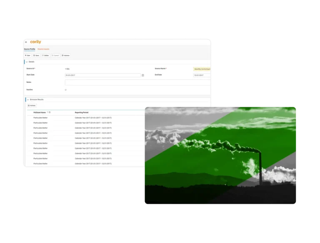320x243 pixels.
Task: Open the Pollutant Name column filter icon
Action: point(50,112)
